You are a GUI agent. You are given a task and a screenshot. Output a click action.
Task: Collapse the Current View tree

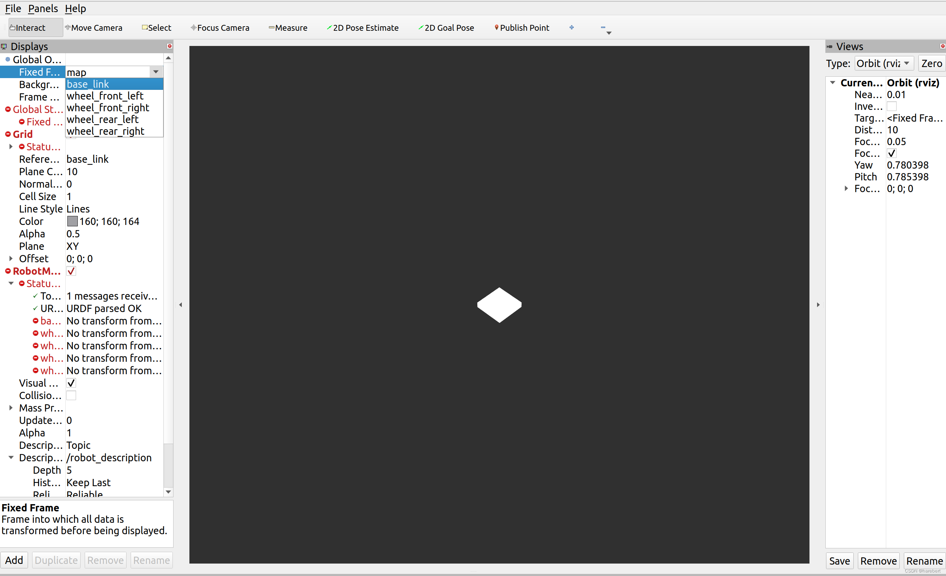point(832,83)
